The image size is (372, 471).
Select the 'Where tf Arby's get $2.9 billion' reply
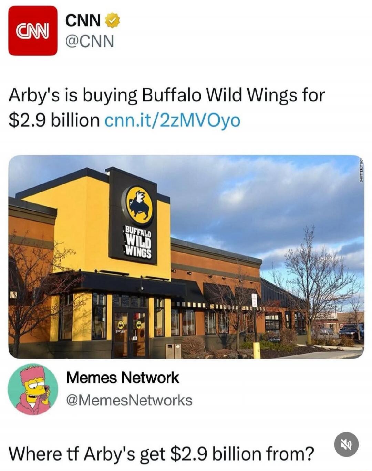162,454
